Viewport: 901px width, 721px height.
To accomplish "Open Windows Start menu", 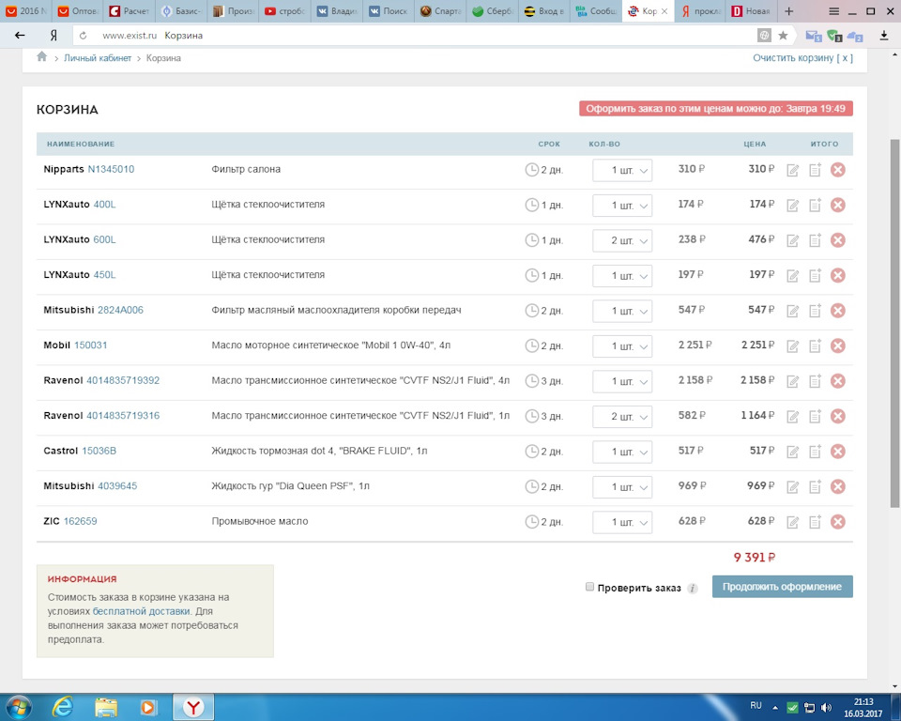I will (17, 707).
